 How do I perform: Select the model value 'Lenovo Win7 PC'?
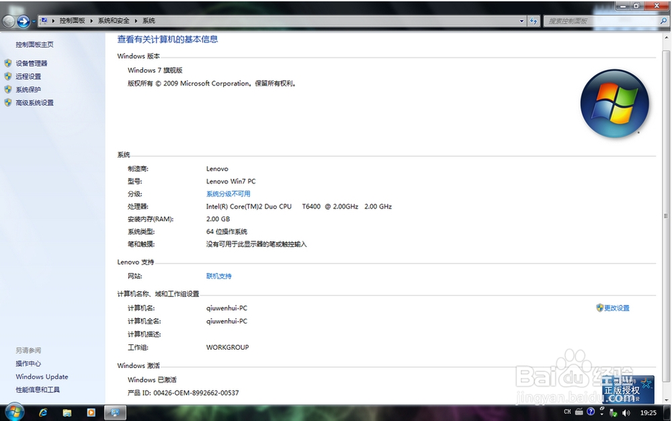coord(231,182)
